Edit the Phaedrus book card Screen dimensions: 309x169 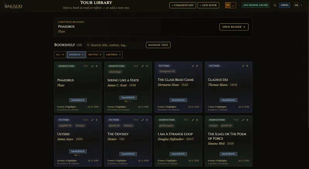coord(92,66)
